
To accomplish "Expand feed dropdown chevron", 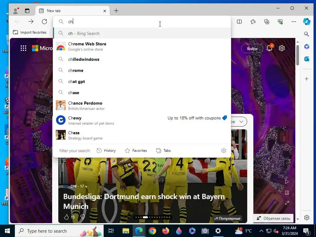I will [x=241, y=122].
